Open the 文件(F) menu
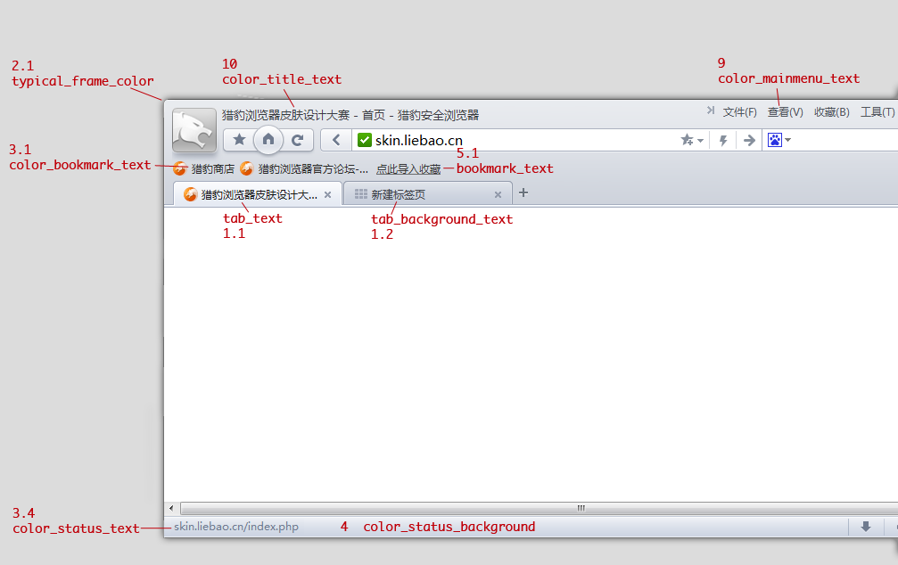This screenshot has height=565, width=898. [739, 112]
